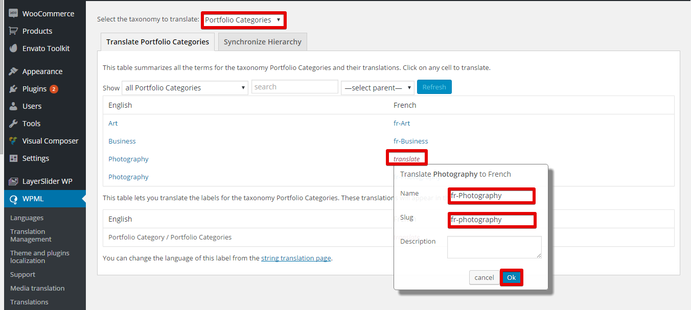The image size is (691, 310).
Task: Click the Settings sliders icon
Action: [13, 158]
